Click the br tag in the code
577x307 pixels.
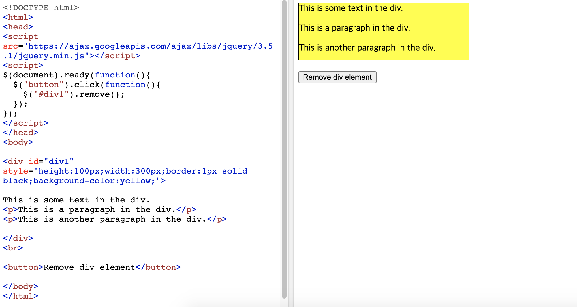(13, 248)
